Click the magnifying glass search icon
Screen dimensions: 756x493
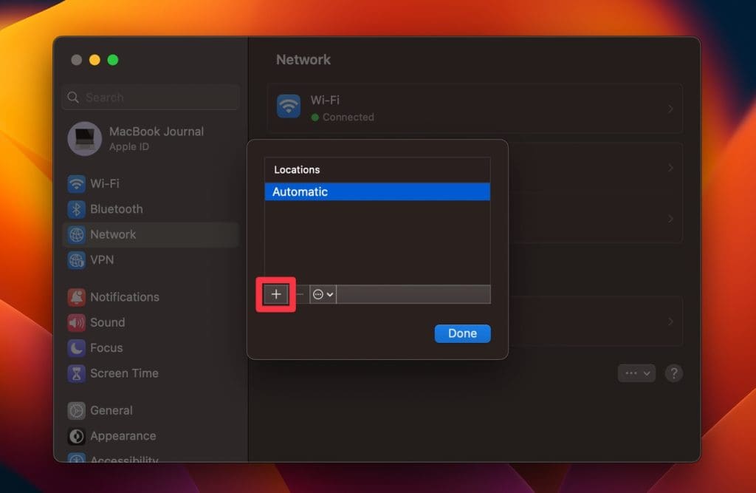(x=73, y=97)
